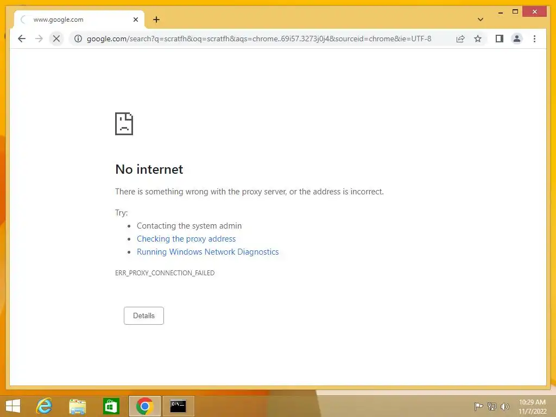Click the forward navigation arrow
Viewport: 556px width, 417px height.
tap(39, 39)
